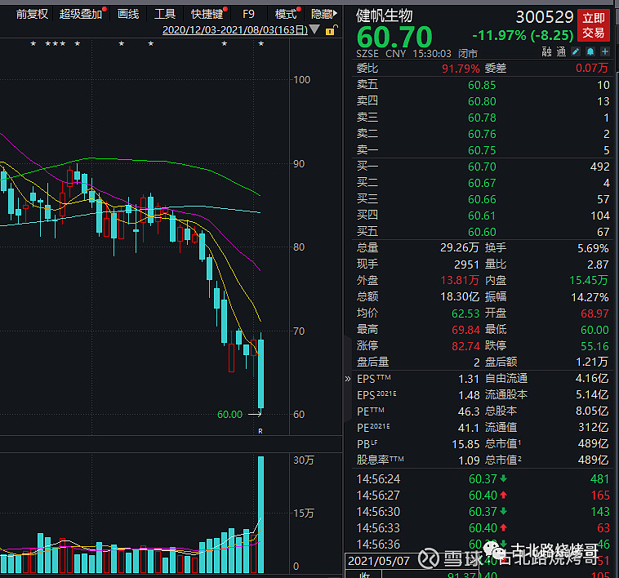The width and height of the screenshot is (619, 578).
Task: Click the 总量 value 29.26万
Action: (x=460, y=247)
